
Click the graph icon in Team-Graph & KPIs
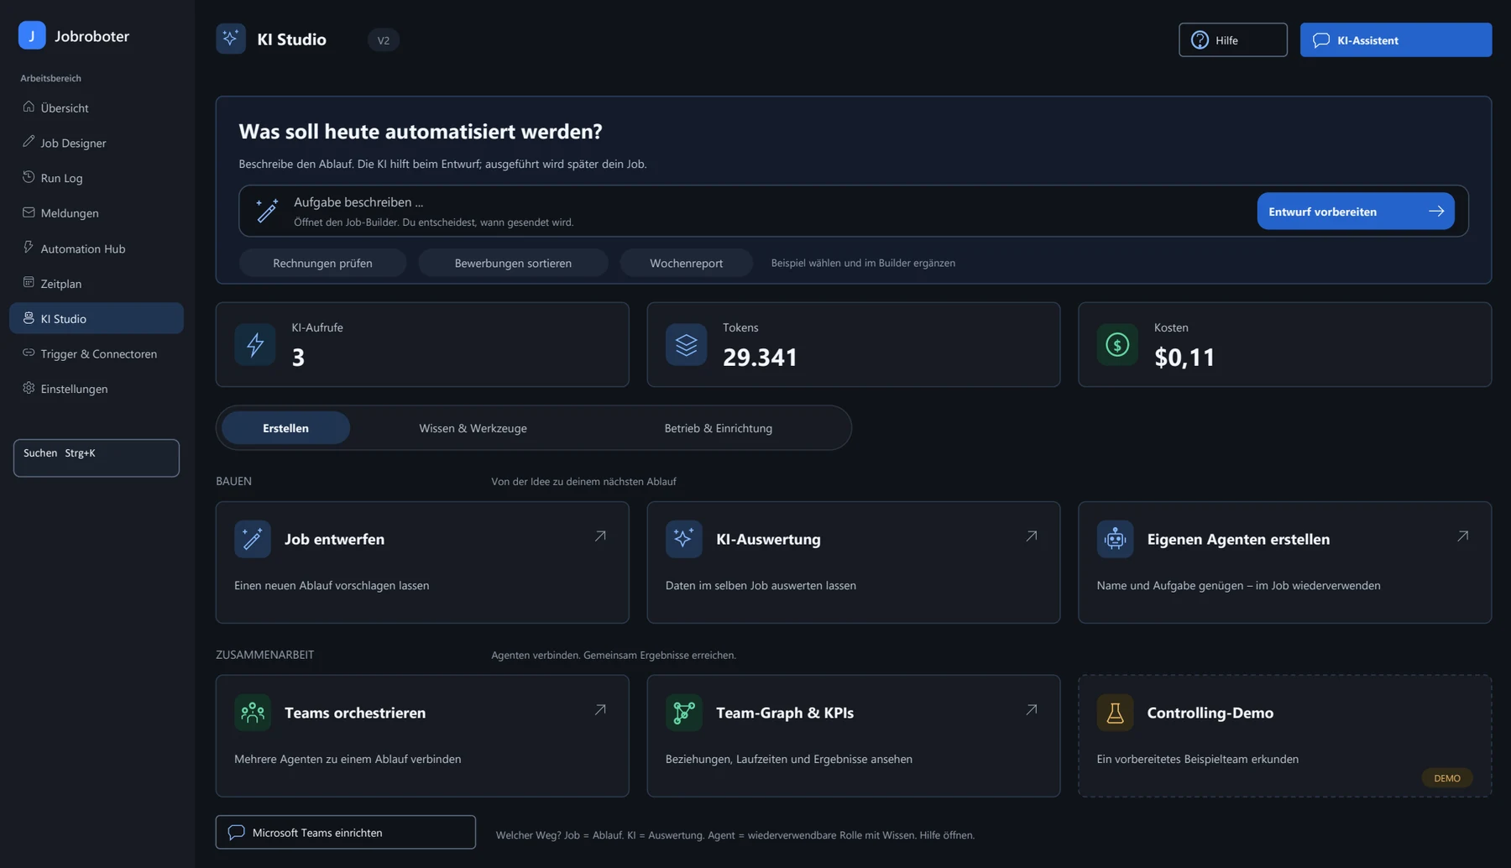pyautogui.click(x=683, y=712)
